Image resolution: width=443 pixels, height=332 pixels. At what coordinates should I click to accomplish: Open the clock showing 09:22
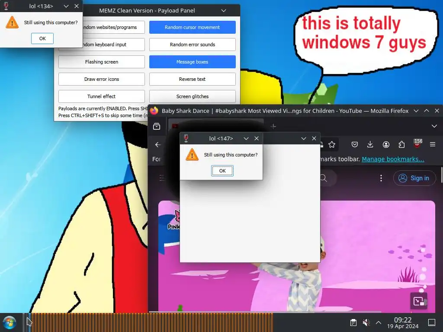[x=403, y=322]
